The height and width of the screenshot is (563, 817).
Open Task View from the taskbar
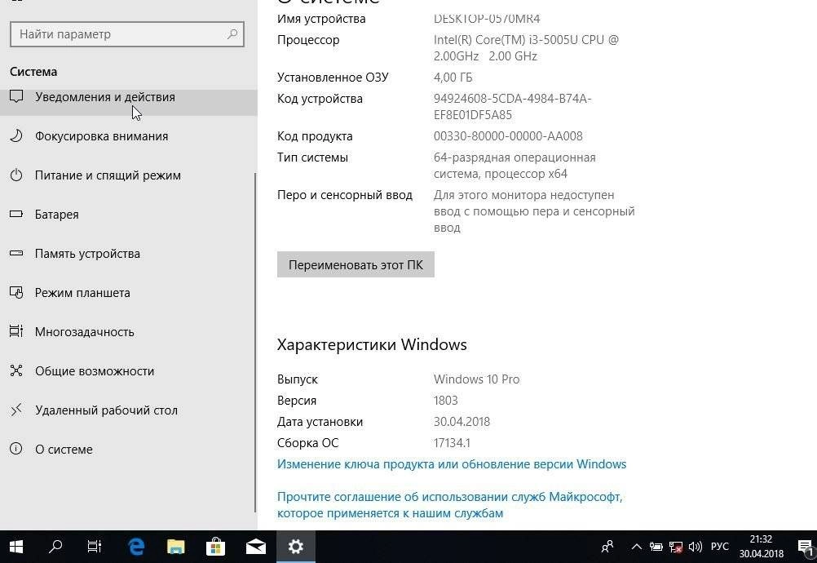point(95,547)
